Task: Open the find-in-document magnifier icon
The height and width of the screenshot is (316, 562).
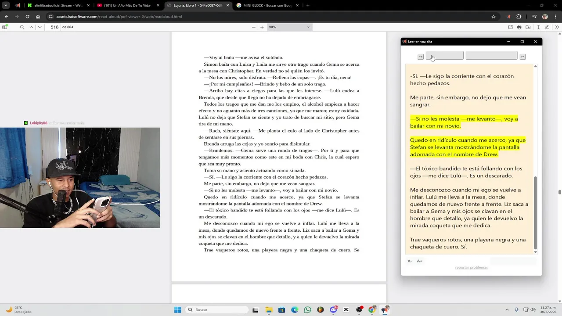Action: [22, 27]
